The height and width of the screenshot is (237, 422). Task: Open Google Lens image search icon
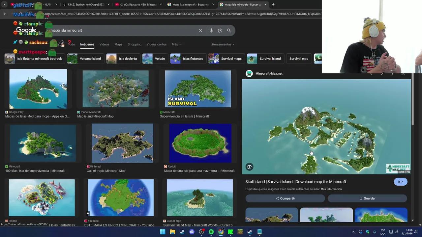(220, 30)
